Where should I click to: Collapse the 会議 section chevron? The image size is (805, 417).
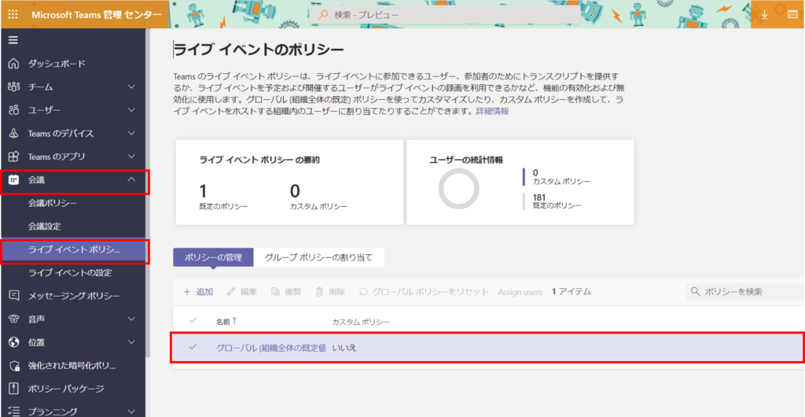[x=131, y=180]
